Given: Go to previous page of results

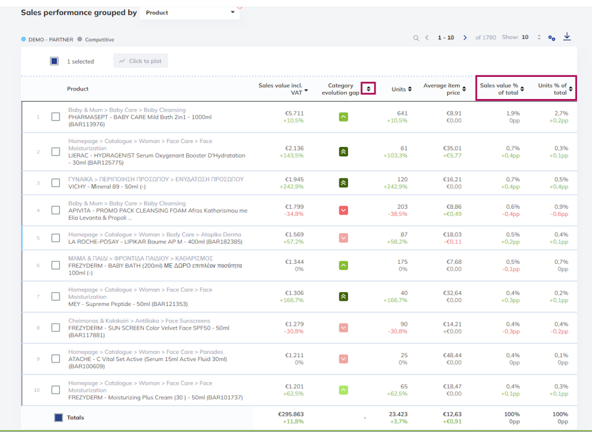Looking at the screenshot, I should [x=427, y=37].
